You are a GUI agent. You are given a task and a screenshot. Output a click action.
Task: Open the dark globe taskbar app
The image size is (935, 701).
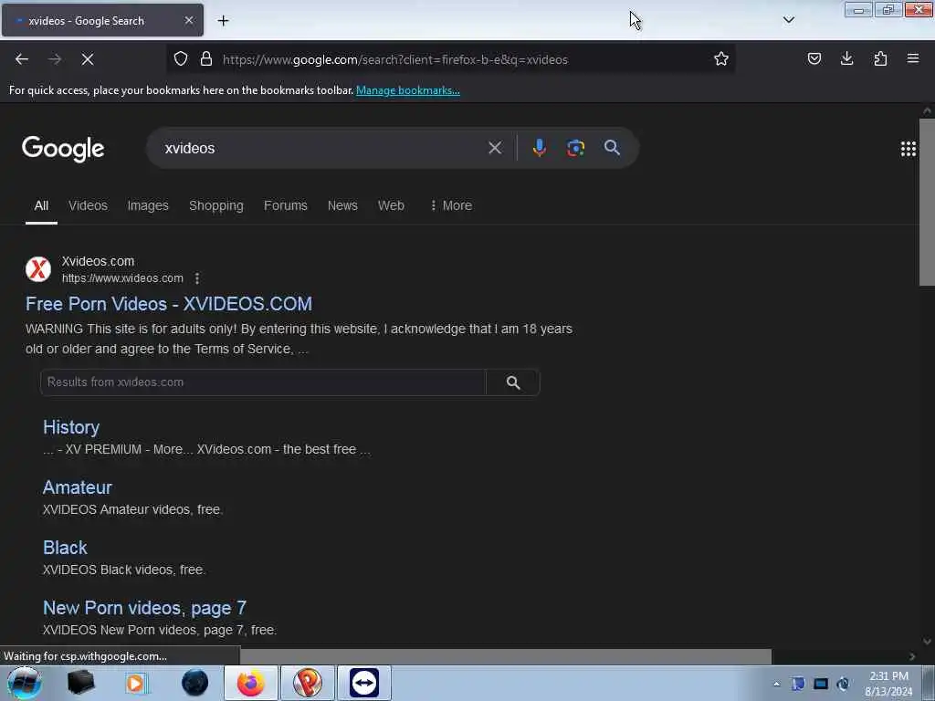pos(195,683)
